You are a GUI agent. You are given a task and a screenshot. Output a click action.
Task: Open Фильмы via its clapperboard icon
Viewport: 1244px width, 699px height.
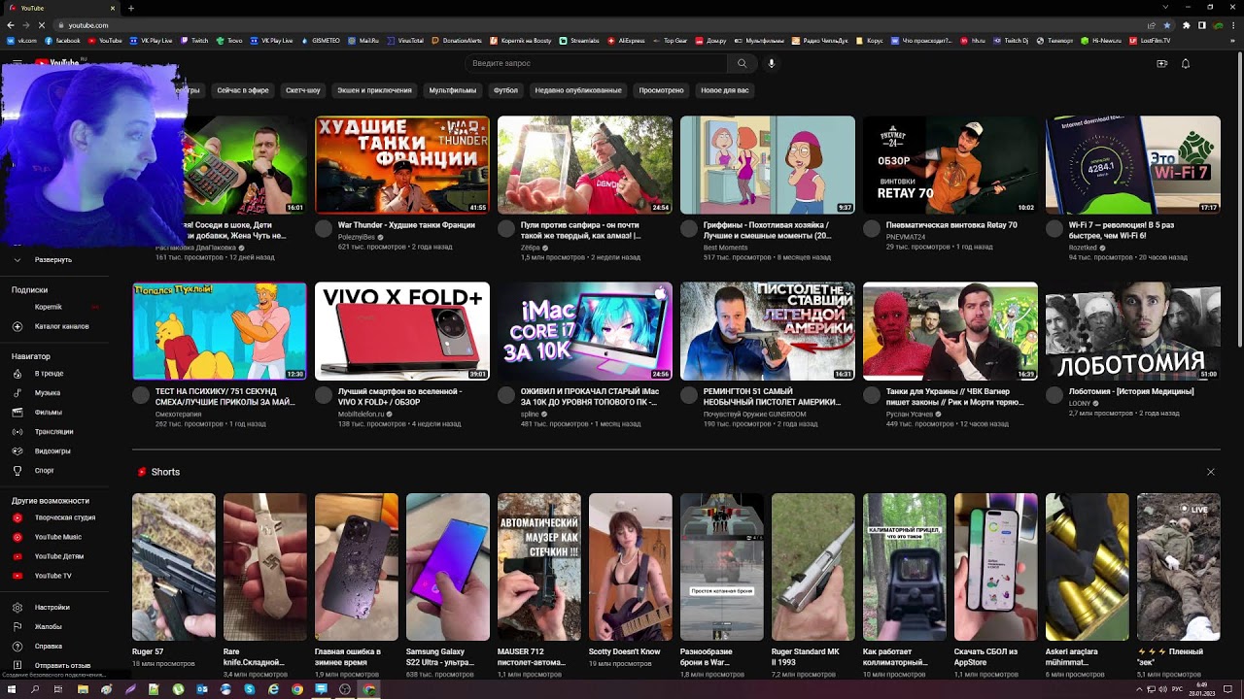tap(17, 413)
